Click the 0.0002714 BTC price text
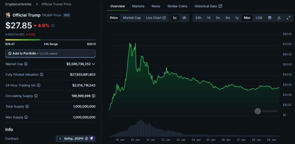The width and height of the screenshot is (295, 144). pyautogui.click(x=15, y=34)
